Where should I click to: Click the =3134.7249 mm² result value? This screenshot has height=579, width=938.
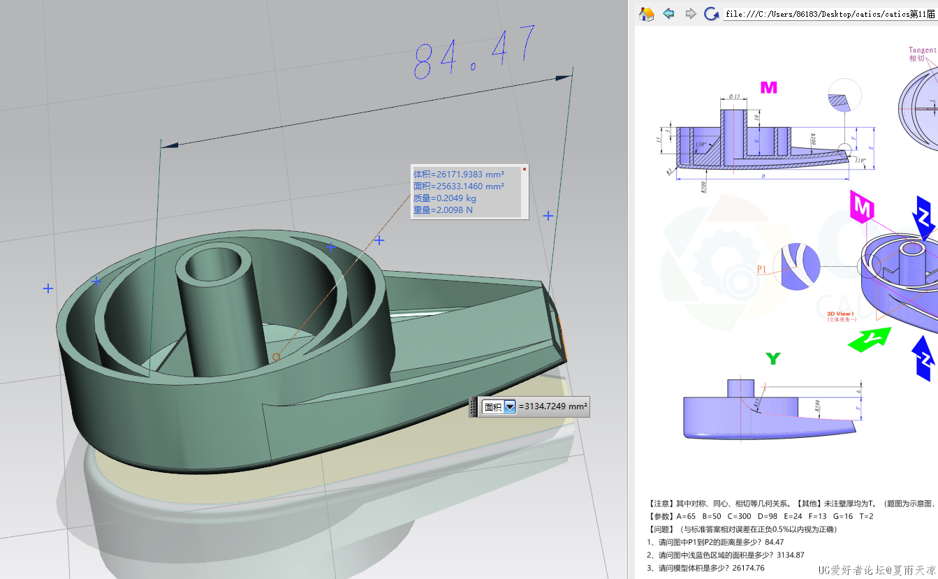click(x=552, y=406)
